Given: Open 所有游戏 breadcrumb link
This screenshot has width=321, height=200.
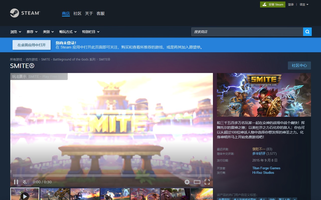Looking at the screenshot, I should tap(16, 59).
